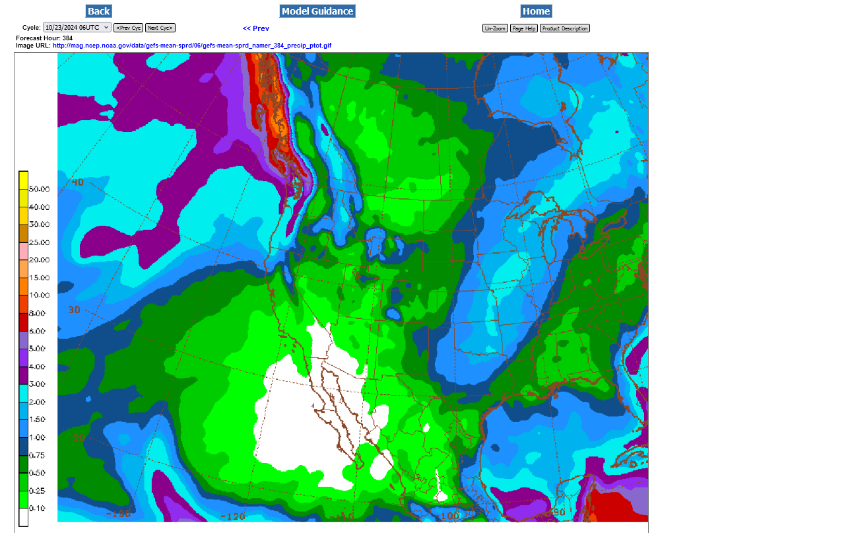852x533 pixels.
Task: Open the gefs-mean-sprd image URL link
Action: click(x=192, y=46)
